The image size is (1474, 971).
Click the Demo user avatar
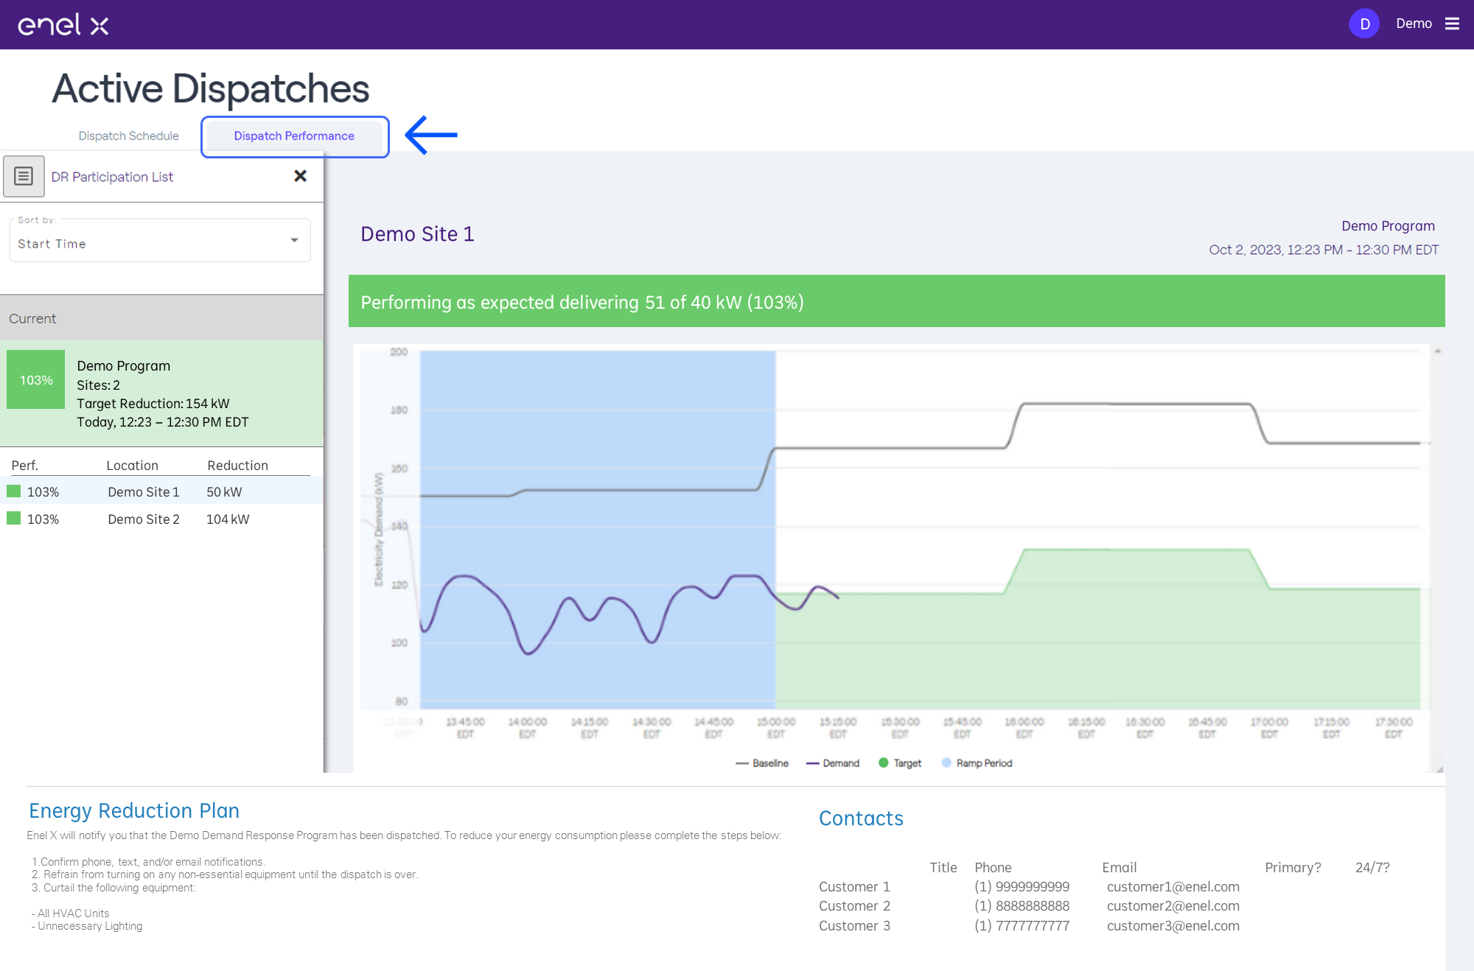tap(1364, 24)
